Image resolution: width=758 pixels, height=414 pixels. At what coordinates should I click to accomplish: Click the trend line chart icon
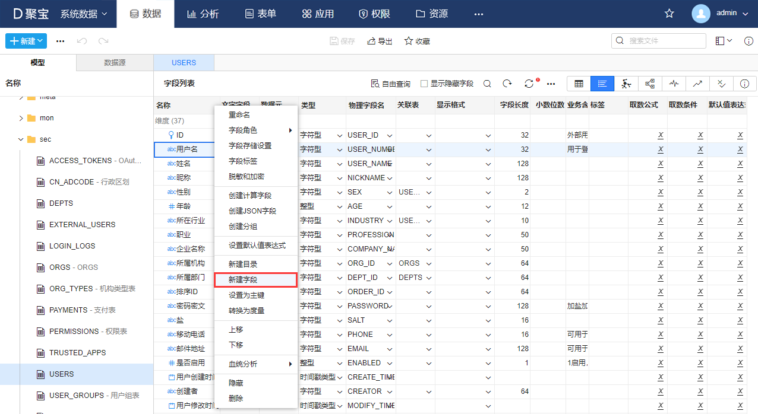(x=697, y=84)
